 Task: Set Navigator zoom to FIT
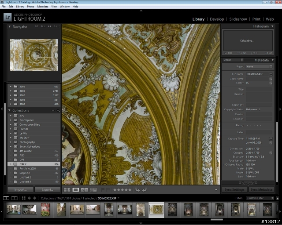coord(37,26)
